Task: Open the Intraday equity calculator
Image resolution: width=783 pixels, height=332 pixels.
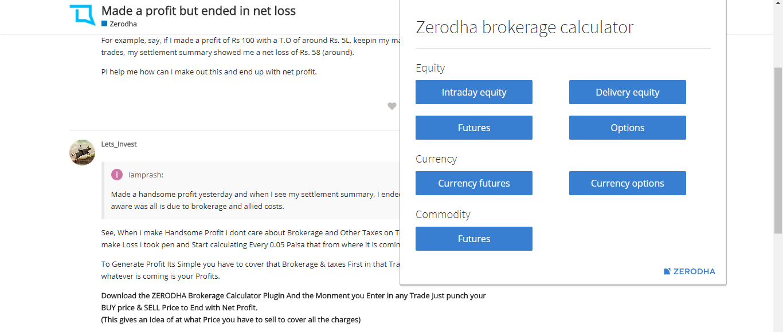Action: pyautogui.click(x=473, y=92)
